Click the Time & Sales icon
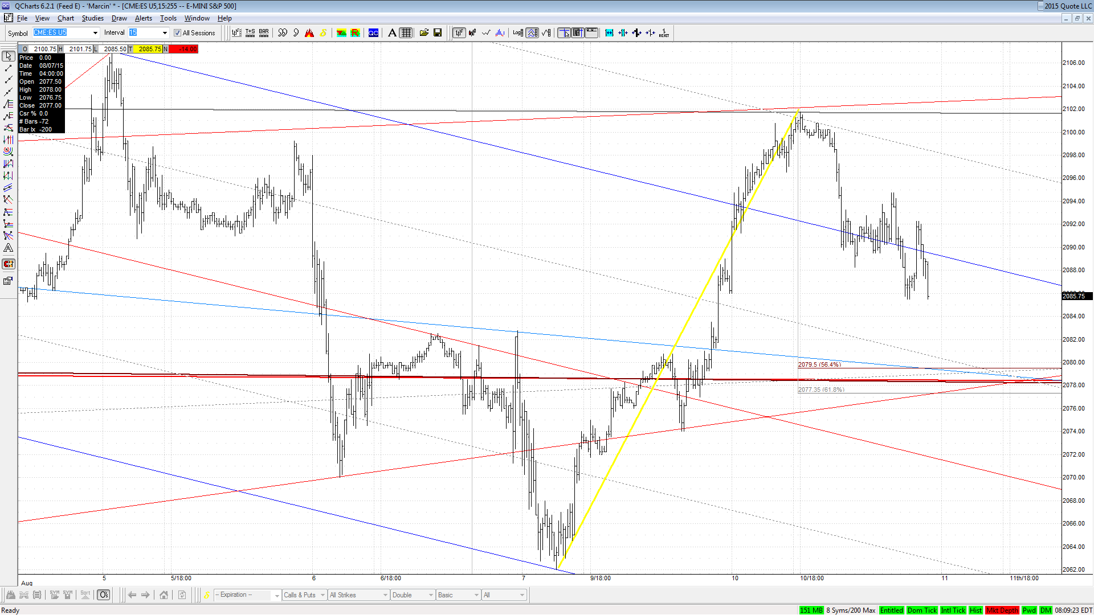Viewport: 1094px width, 615px height. point(250,33)
